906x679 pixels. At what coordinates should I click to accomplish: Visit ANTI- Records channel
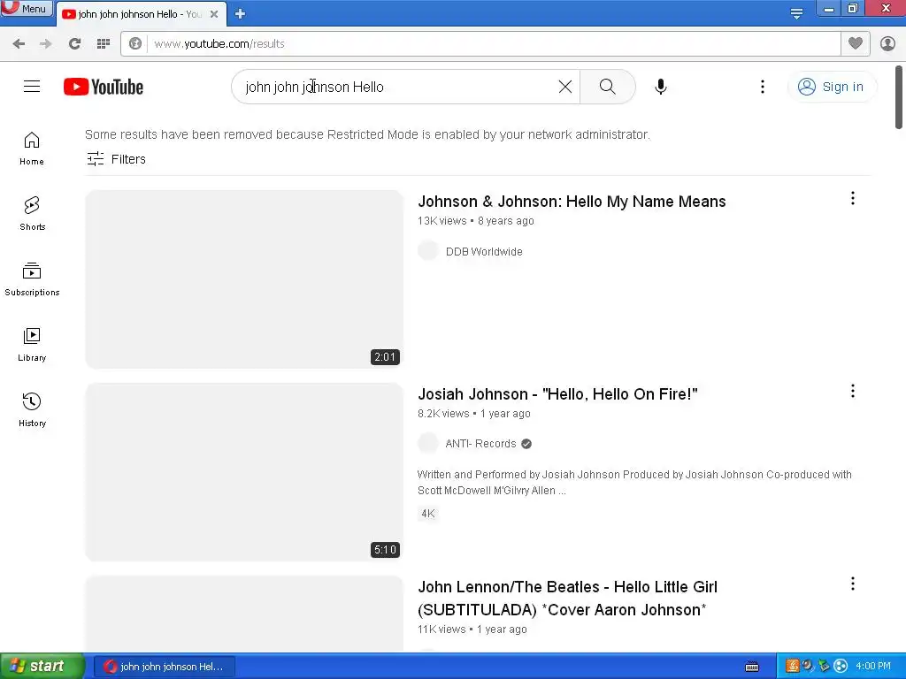[480, 444]
